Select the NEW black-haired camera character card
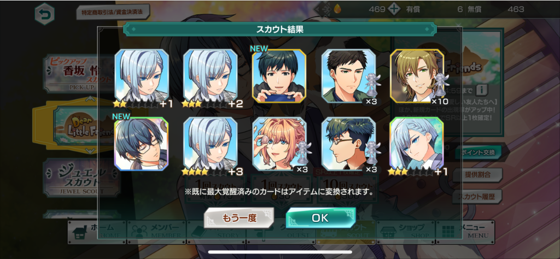This screenshot has width=560, height=259. pyautogui.click(x=279, y=76)
